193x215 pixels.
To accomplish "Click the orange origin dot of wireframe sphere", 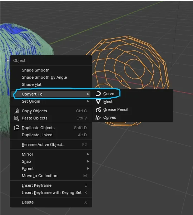I will click(x=122, y=81).
